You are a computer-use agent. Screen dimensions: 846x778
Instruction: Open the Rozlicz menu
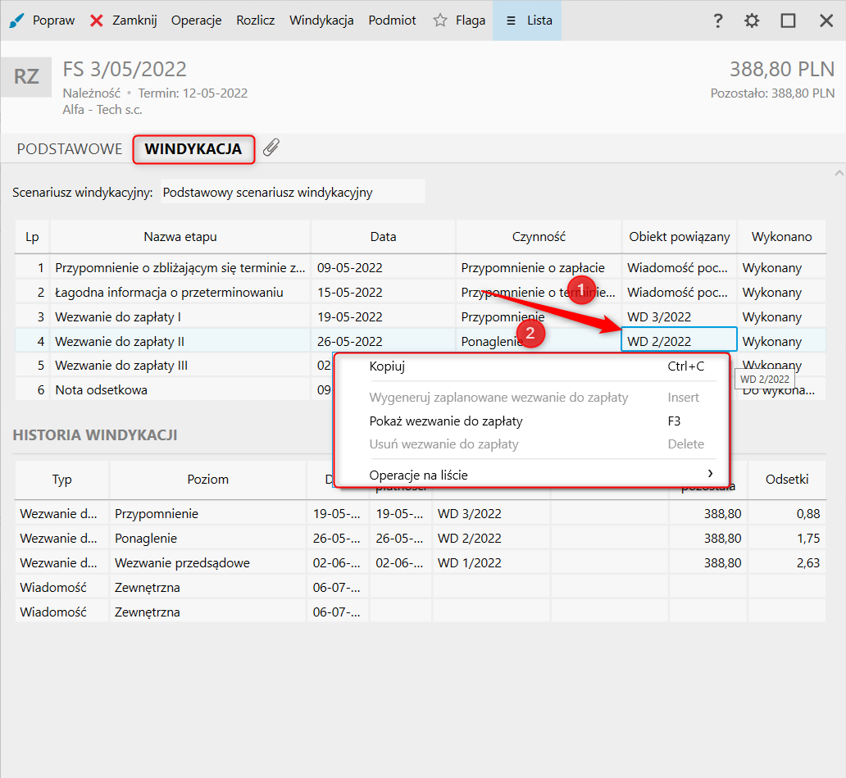pos(255,20)
